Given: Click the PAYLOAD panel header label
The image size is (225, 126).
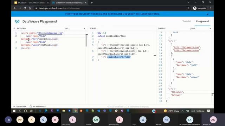Looking at the screenshot, I should (21, 28).
